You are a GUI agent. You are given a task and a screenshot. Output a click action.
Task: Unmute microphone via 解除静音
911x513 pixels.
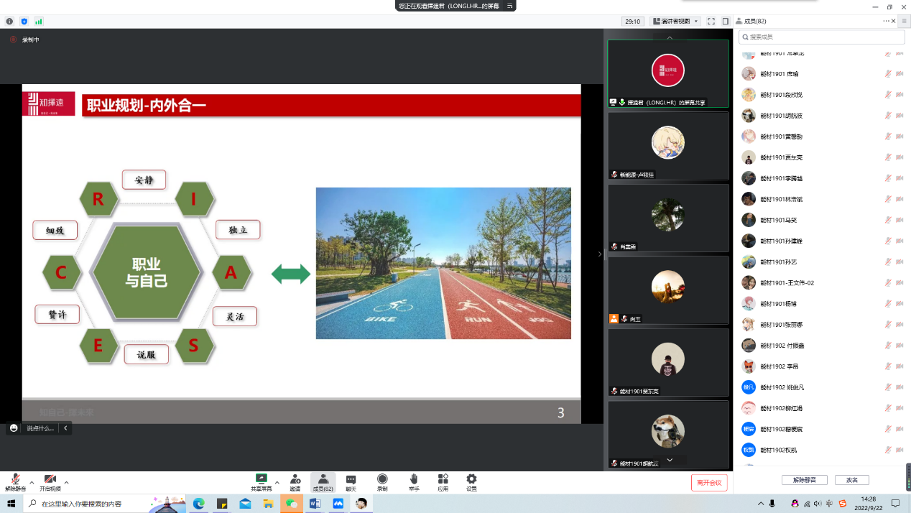pos(14,481)
